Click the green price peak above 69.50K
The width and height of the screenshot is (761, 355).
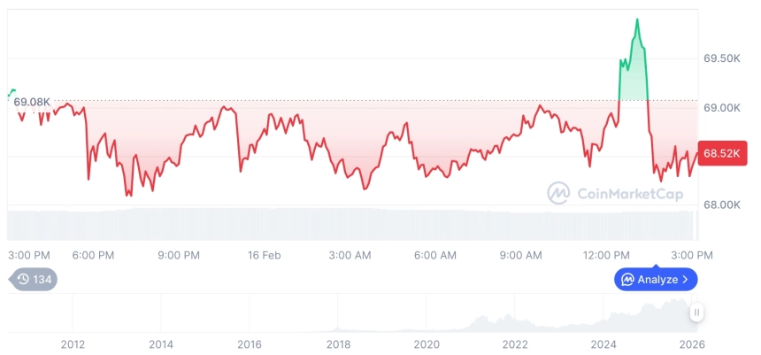(637, 19)
